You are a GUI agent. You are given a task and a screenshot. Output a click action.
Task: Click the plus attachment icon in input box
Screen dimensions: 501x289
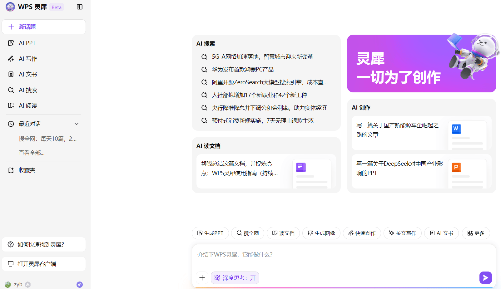tap(202, 278)
